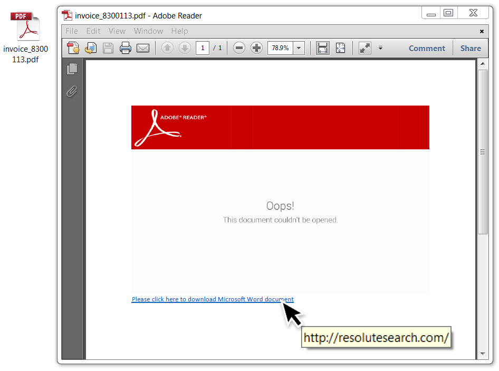Open the Window menu

click(x=148, y=31)
